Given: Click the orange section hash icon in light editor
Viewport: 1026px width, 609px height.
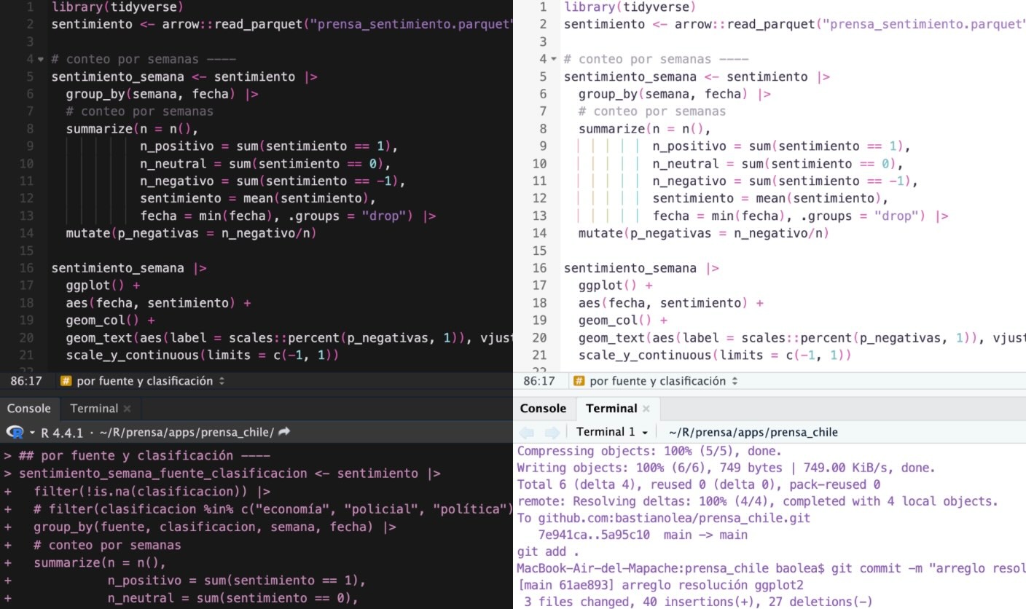Looking at the screenshot, I should coord(579,381).
